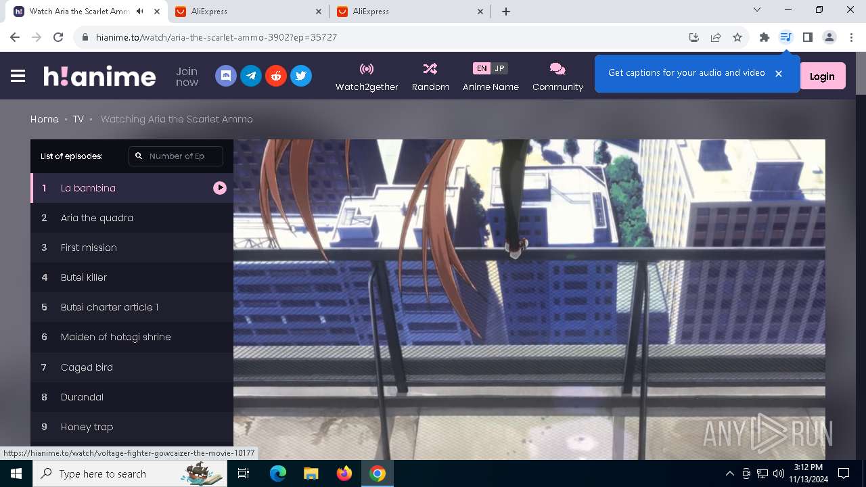Open the install app icon in address bar

[x=694, y=37]
